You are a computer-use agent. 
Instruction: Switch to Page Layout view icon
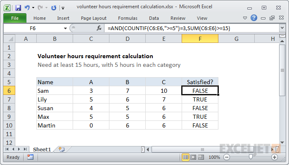pyautogui.click(x=193, y=157)
